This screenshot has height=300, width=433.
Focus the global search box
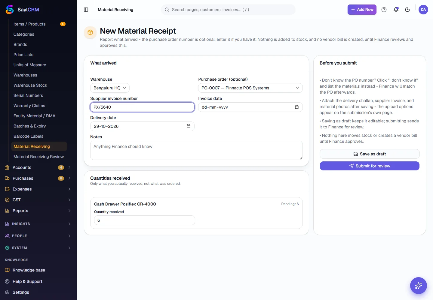point(228,10)
